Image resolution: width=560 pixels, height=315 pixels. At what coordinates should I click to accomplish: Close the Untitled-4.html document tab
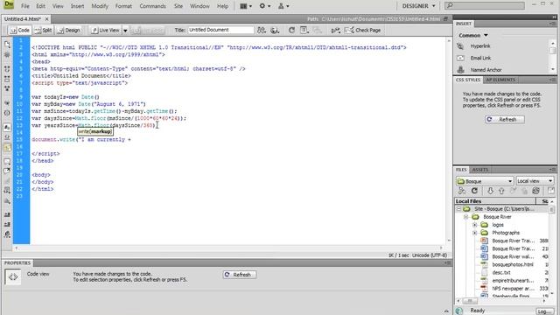click(46, 19)
